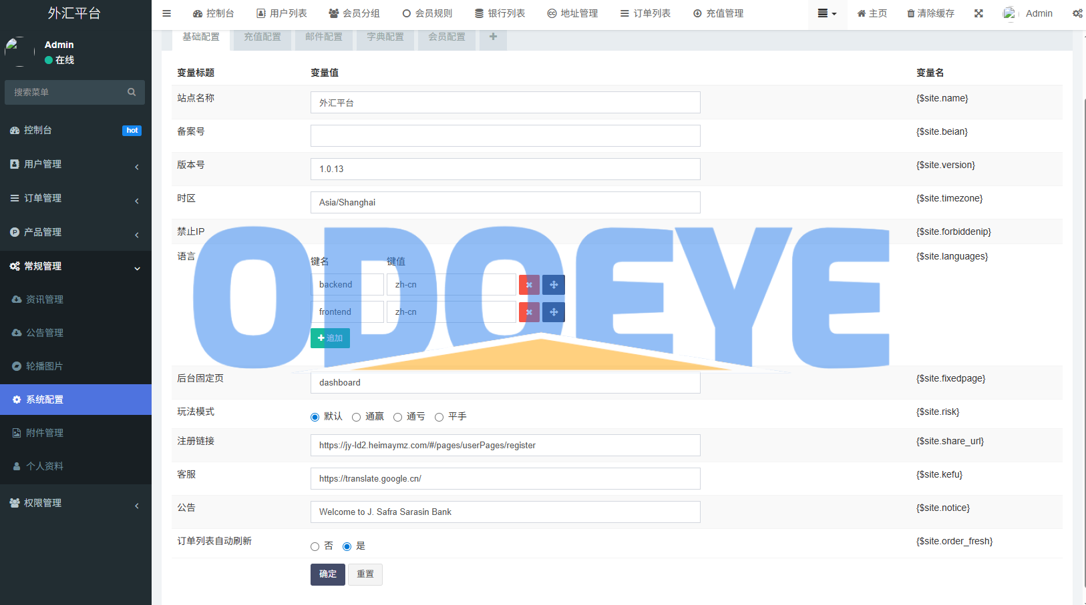The image size is (1086, 605).
Task: Click the 站点名称 input field
Action: click(x=505, y=103)
